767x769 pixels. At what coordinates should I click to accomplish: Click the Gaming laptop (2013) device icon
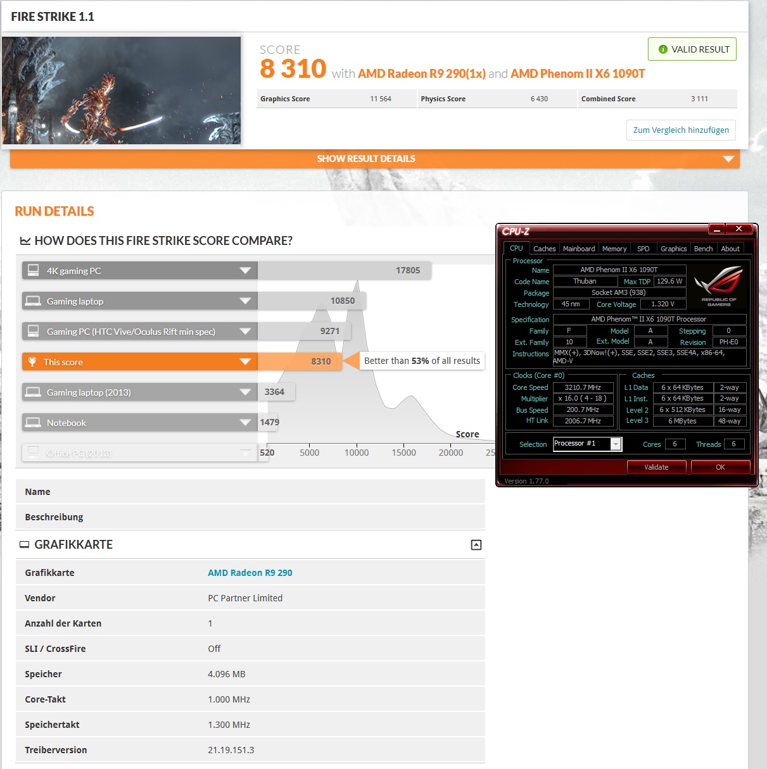(33, 392)
